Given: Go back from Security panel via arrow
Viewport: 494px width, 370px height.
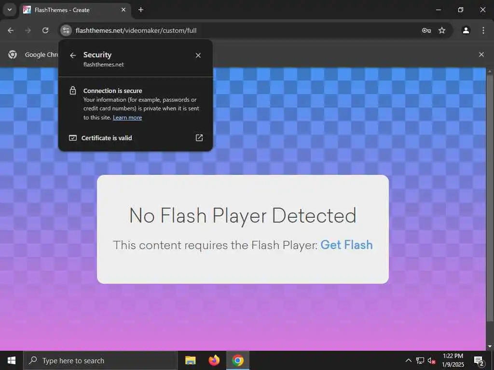Looking at the screenshot, I should click(x=73, y=55).
